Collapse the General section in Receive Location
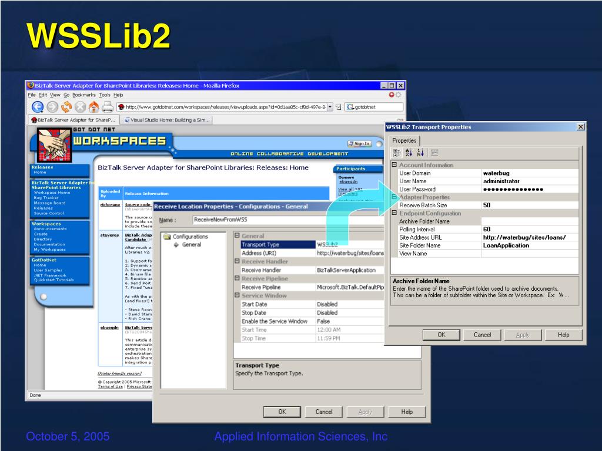 pos(238,235)
